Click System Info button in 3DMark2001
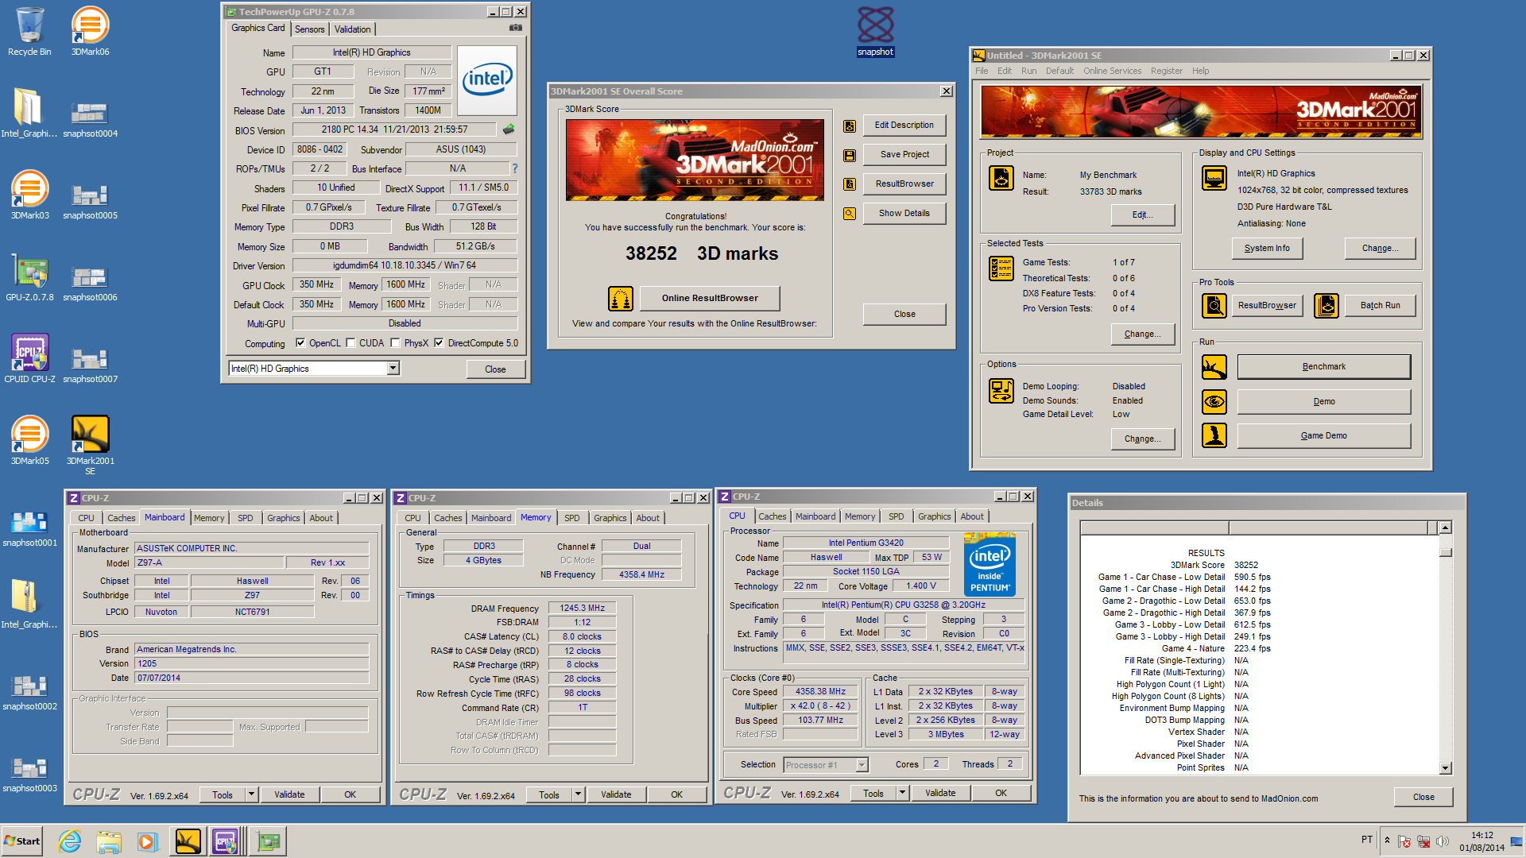Viewport: 1526px width, 858px height. click(1267, 249)
